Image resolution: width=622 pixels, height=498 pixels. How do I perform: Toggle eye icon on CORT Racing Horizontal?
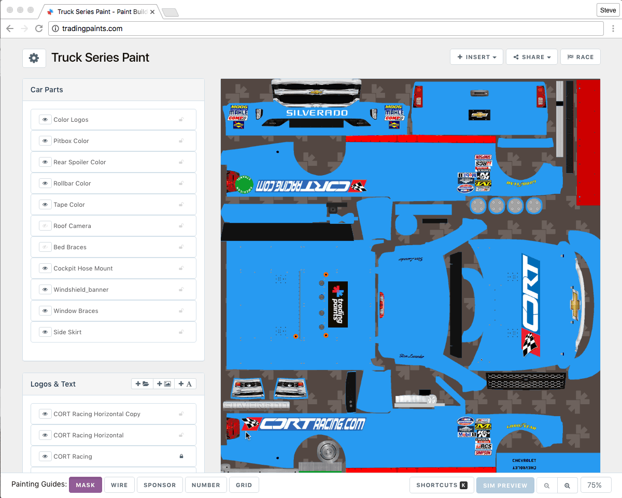[45, 435]
